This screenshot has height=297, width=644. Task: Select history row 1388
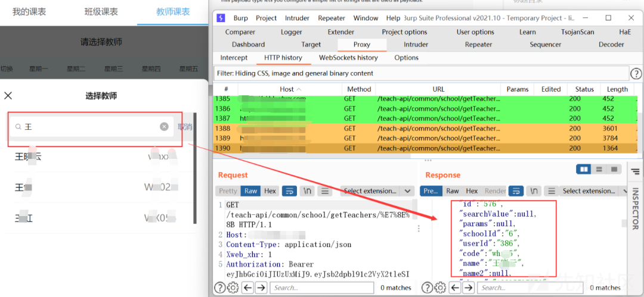point(425,129)
